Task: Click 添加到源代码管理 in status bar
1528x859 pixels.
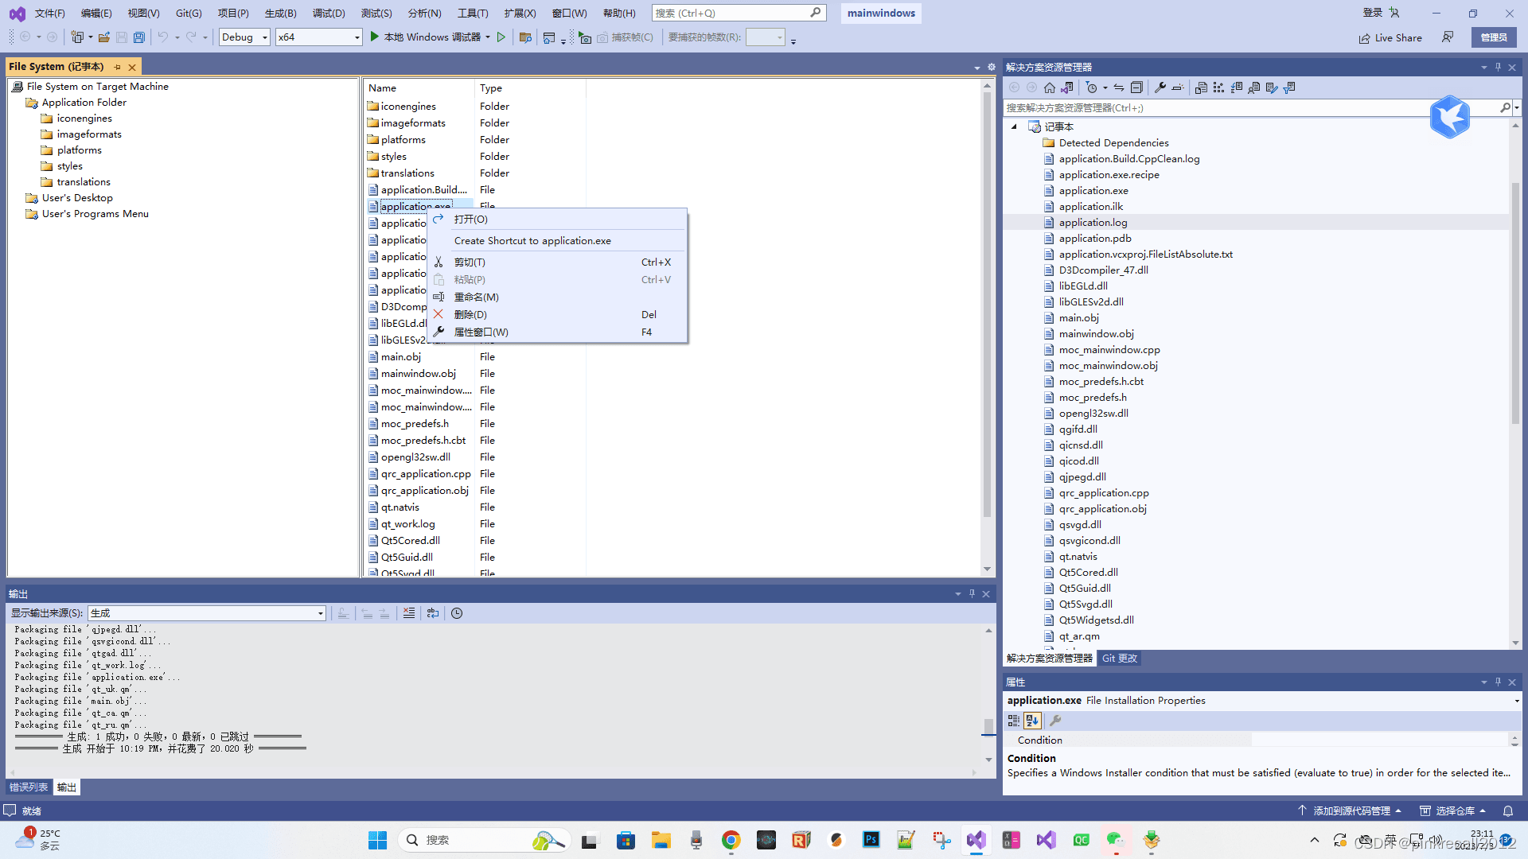Action: pos(1350,810)
